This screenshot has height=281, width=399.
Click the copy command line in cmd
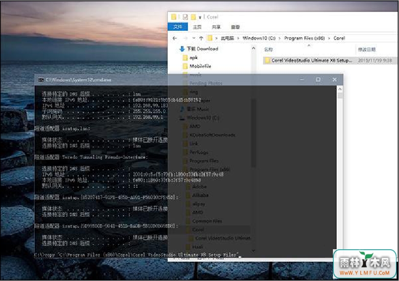[137, 255]
